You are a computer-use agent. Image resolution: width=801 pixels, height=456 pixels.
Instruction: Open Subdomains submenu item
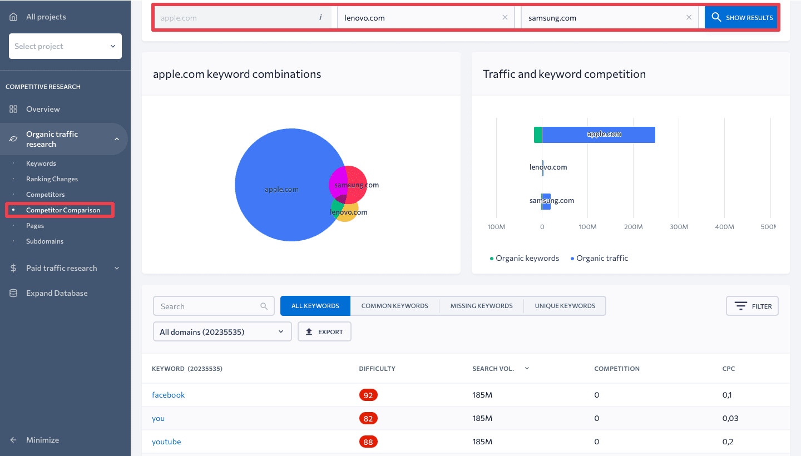pyautogui.click(x=44, y=241)
